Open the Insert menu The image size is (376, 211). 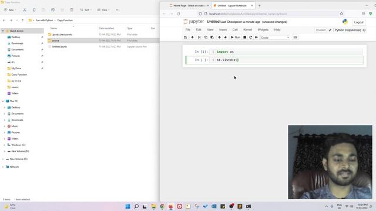point(223,30)
